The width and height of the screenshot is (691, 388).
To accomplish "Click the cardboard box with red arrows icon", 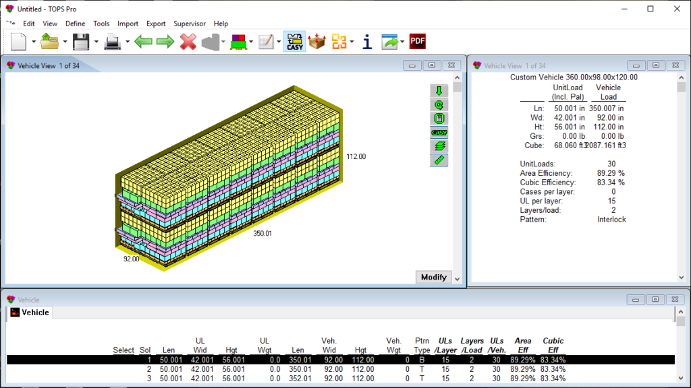I will (x=316, y=42).
